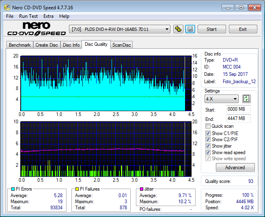Expand the 4 X speed dropdown

pos(222,99)
